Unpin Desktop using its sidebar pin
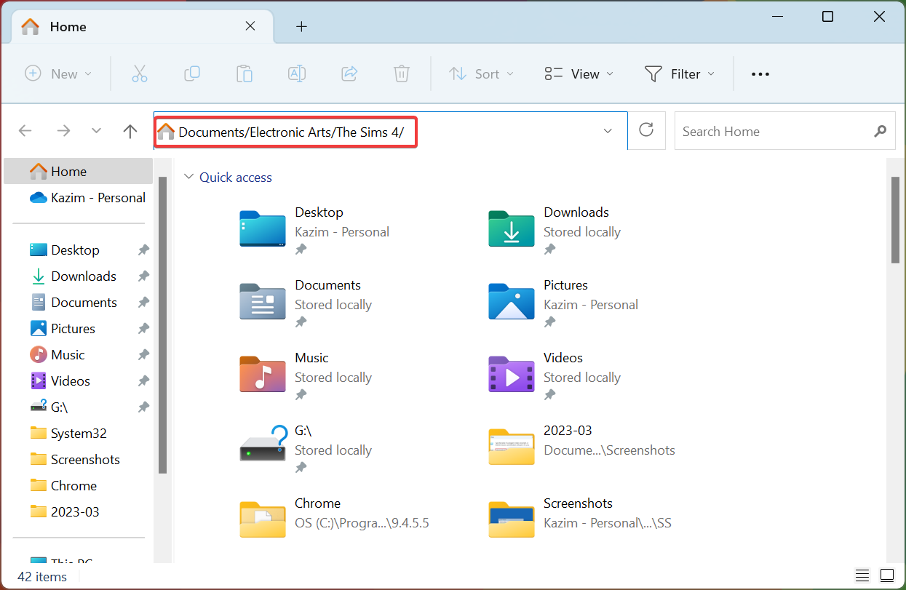The image size is (906, 590). pyautogui.click(x=143, y=250)
